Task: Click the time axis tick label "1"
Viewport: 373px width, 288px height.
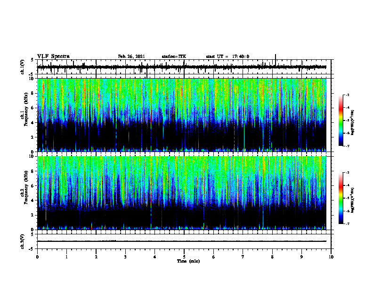Action: 66,257
